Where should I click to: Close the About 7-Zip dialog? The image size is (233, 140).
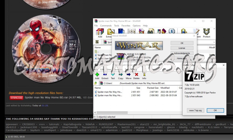pyautogui.click(x=223, y=65)
